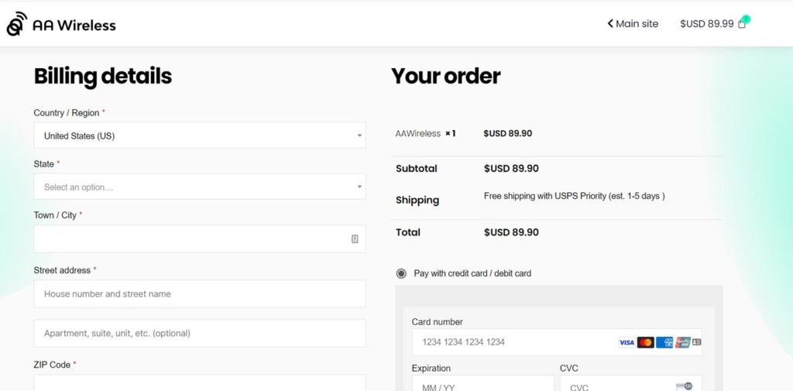Focus the Town / City text field
Screen dimensions: 793x391
point(190,239)
